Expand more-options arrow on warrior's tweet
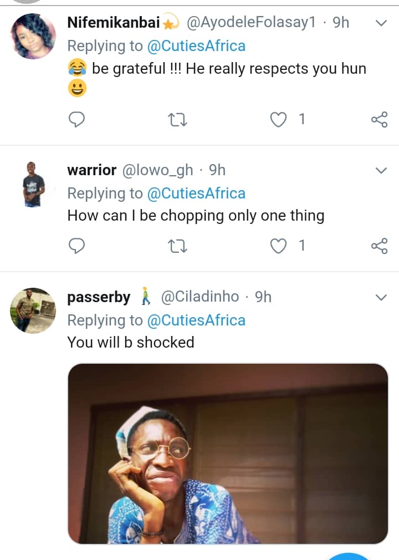399x560 pixels. coord(381,171)
